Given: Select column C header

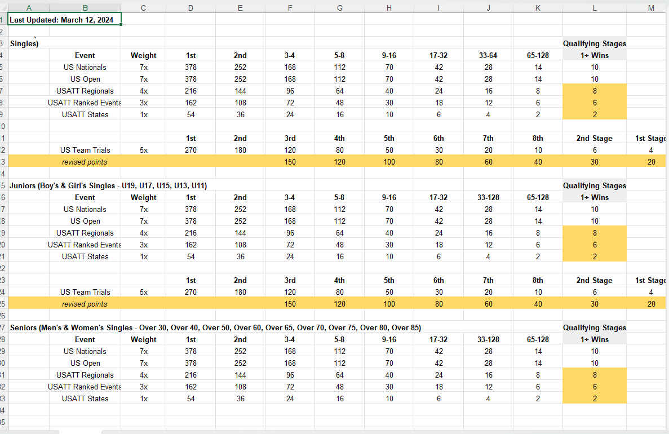Looking at the screenshot, I should pos(143,8).
